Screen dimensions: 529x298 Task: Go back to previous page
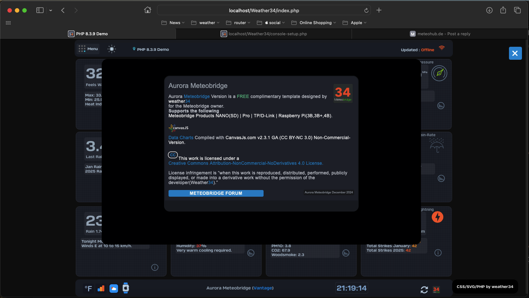[63, 10]
